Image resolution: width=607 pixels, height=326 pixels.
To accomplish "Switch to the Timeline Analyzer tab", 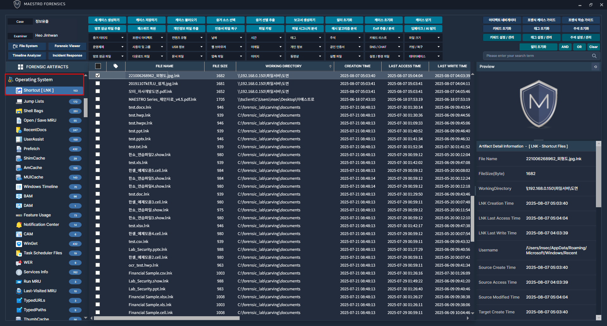I will 27,56.
